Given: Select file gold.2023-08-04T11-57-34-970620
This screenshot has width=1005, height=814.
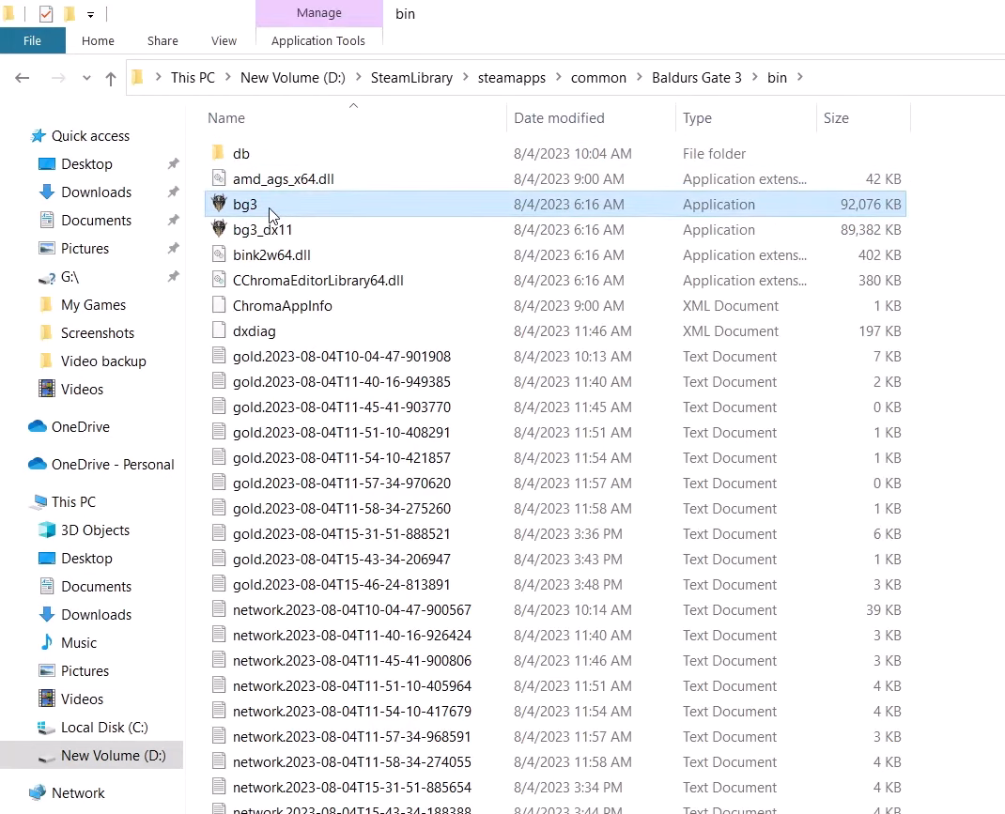Looking at the screenshot, I should [x=556, y=483].
